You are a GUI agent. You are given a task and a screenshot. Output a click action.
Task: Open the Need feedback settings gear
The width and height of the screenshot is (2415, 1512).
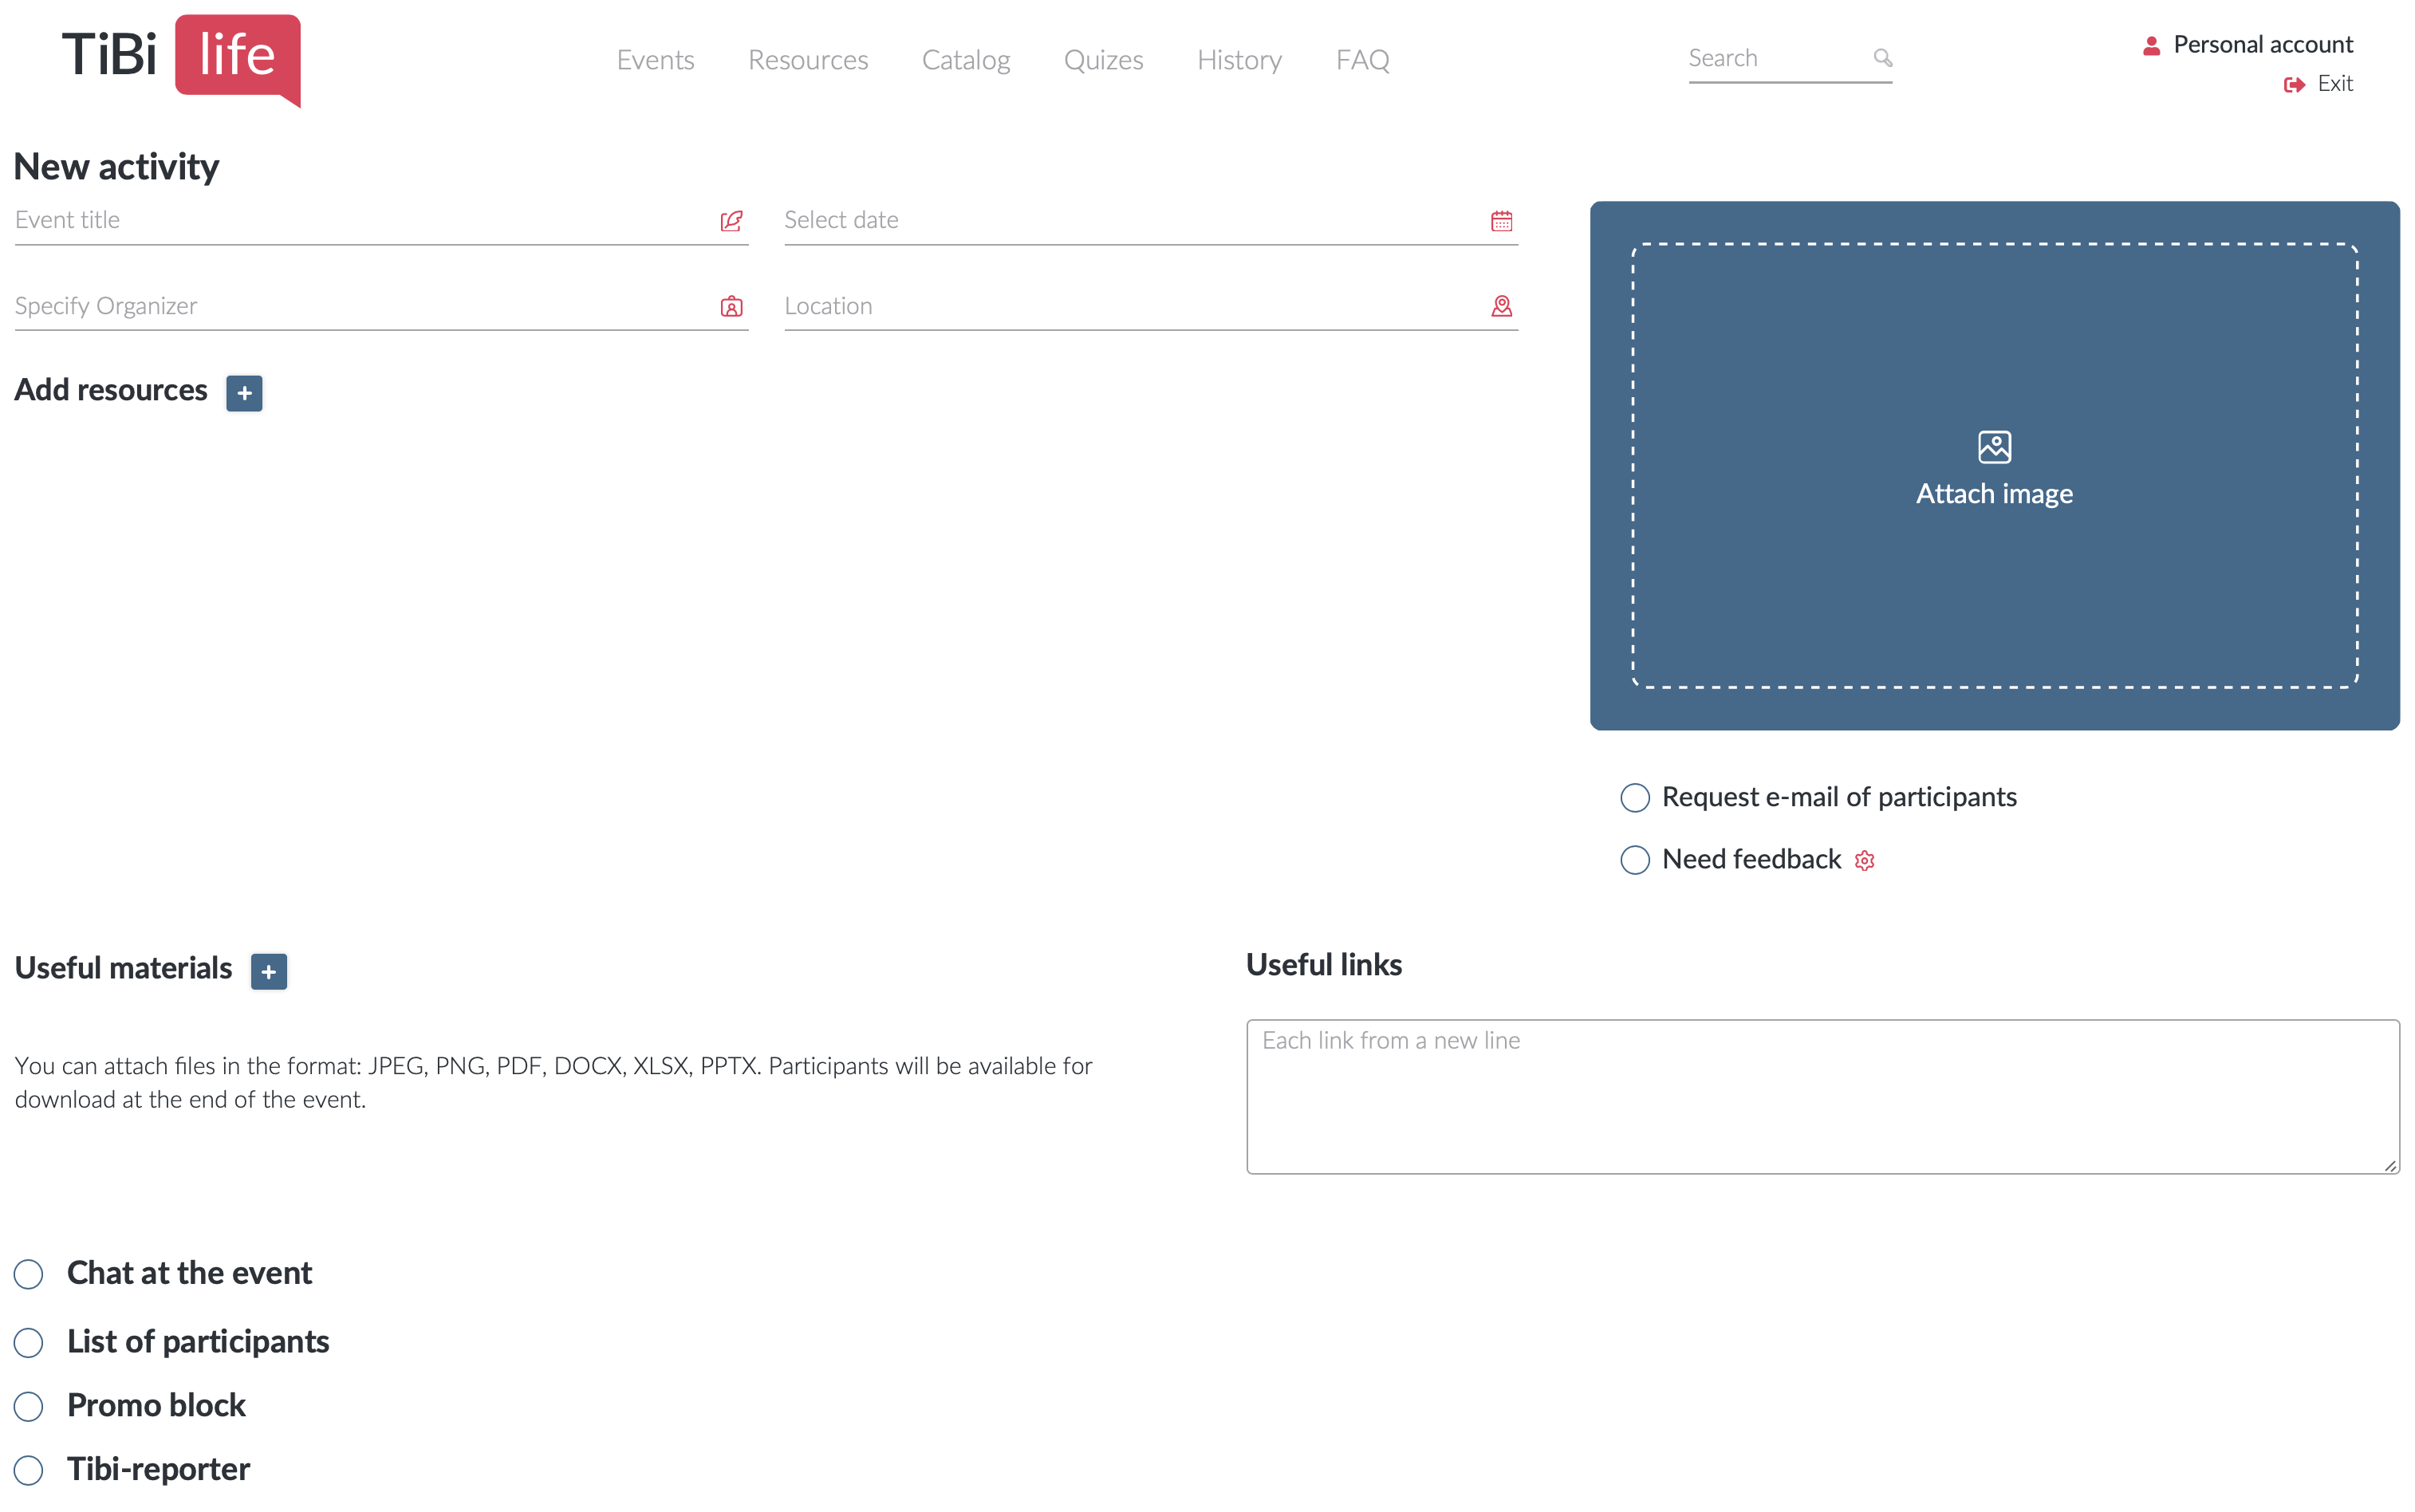tap(1864, 860)
